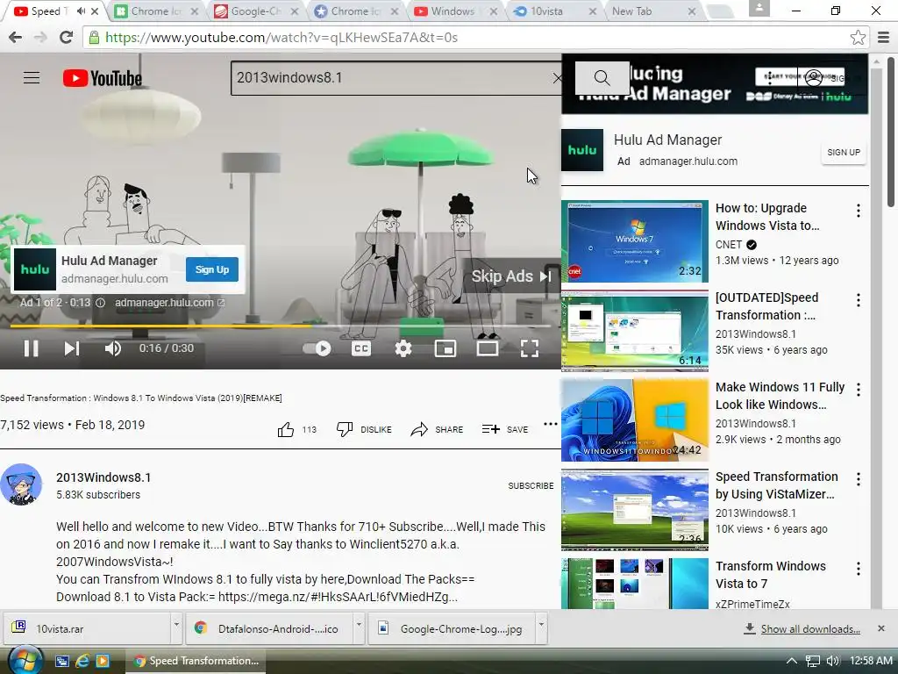The height and width of the screenshot is (674, 898).
Task: Switch to first Chrome Ic tab
Action: pos(156,11)
